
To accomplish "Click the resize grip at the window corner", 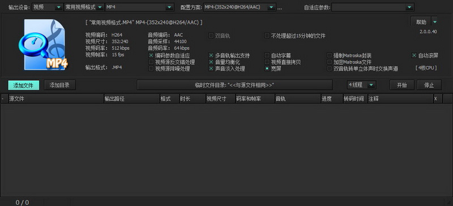I will point(449,203).
